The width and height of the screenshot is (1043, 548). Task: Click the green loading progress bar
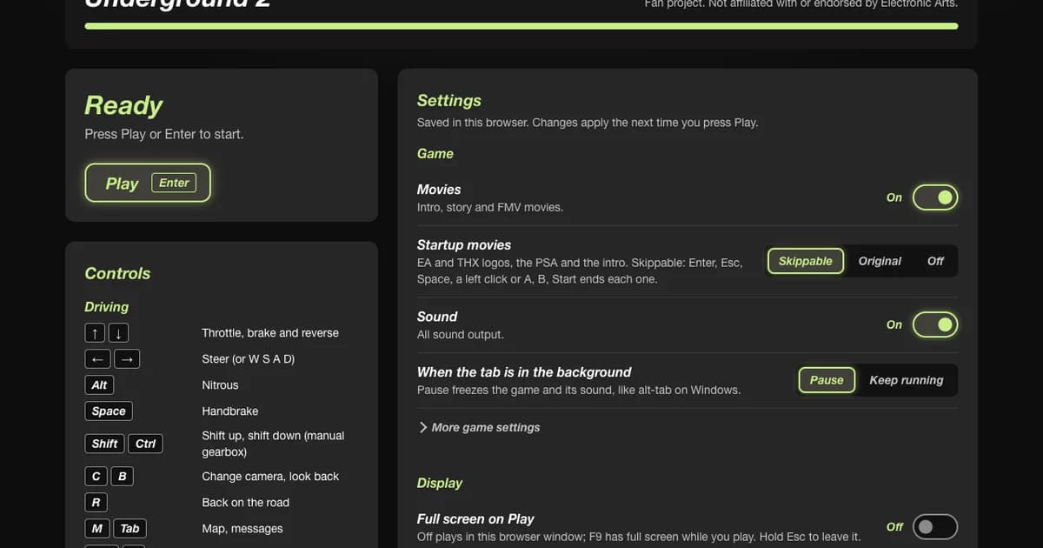point(521,26)
